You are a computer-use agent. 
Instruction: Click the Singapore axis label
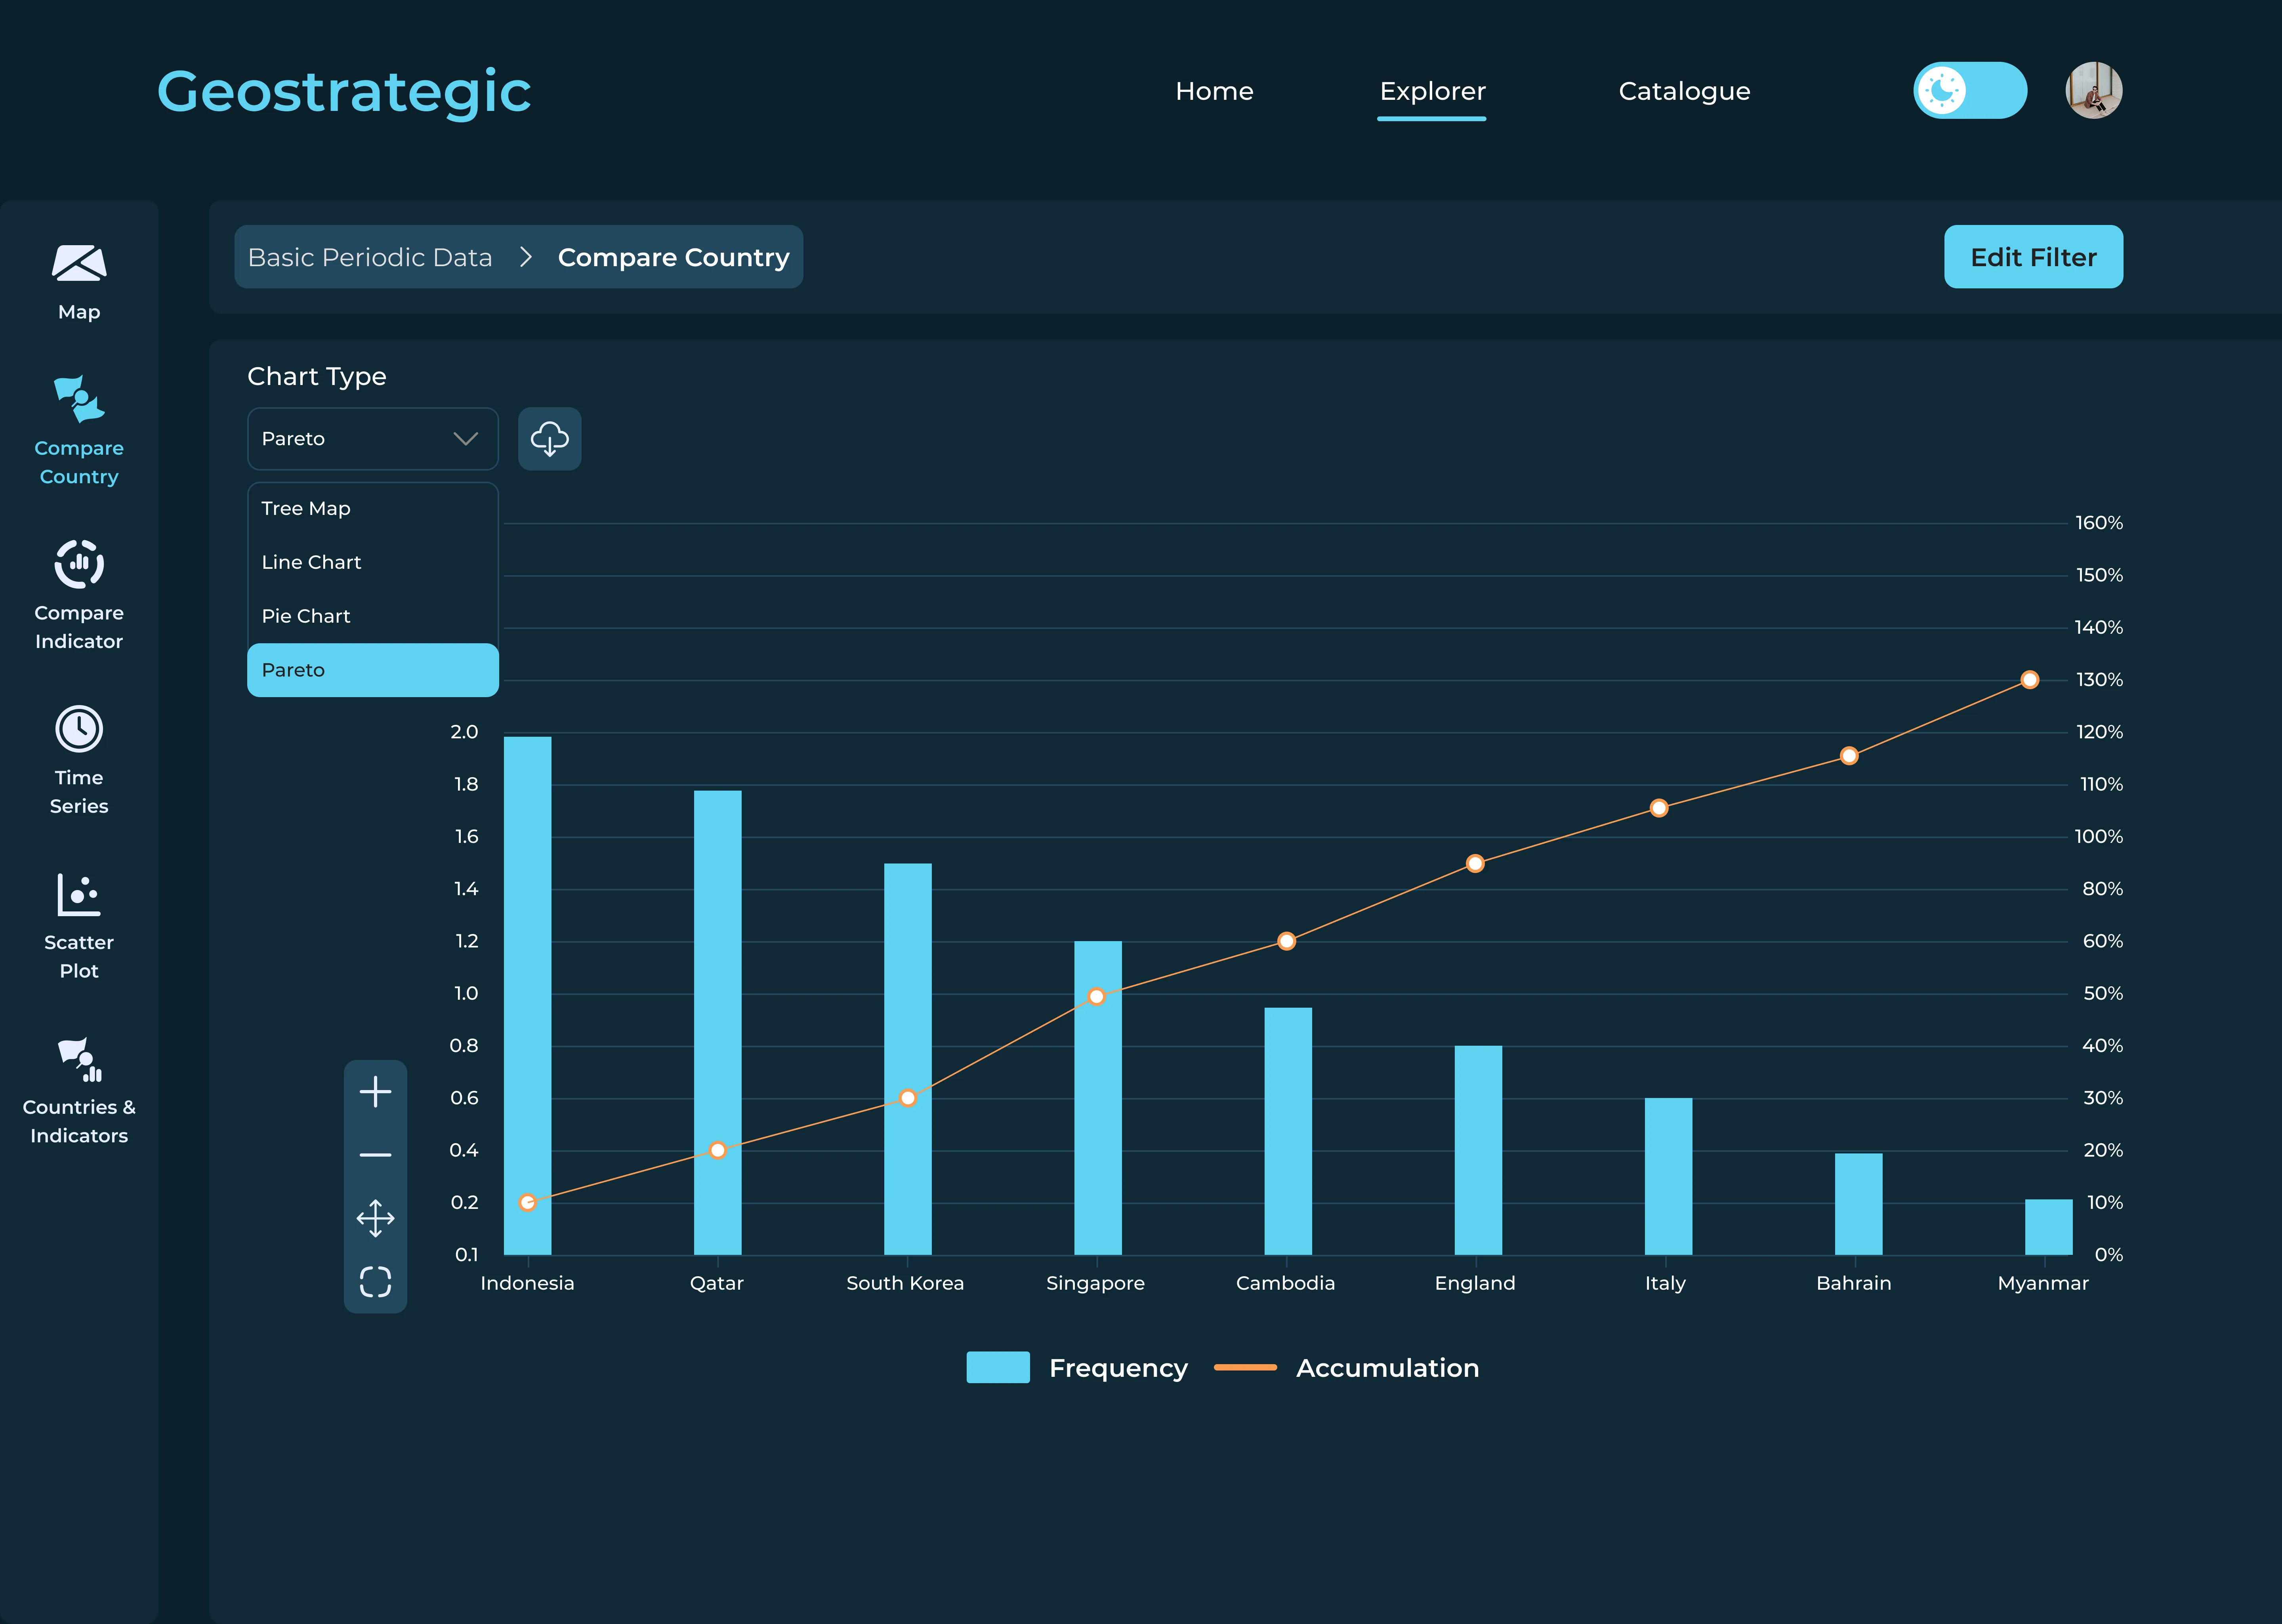point(1095,1283)
